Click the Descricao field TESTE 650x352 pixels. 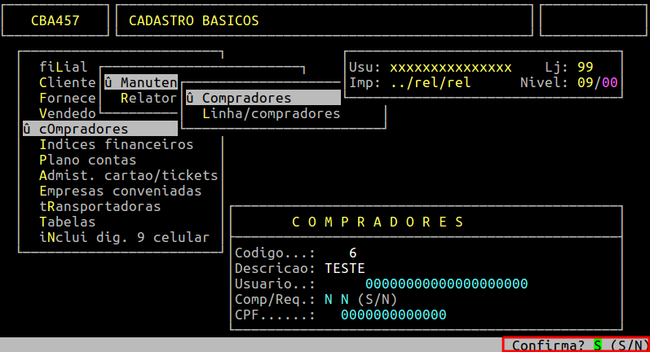345,268
